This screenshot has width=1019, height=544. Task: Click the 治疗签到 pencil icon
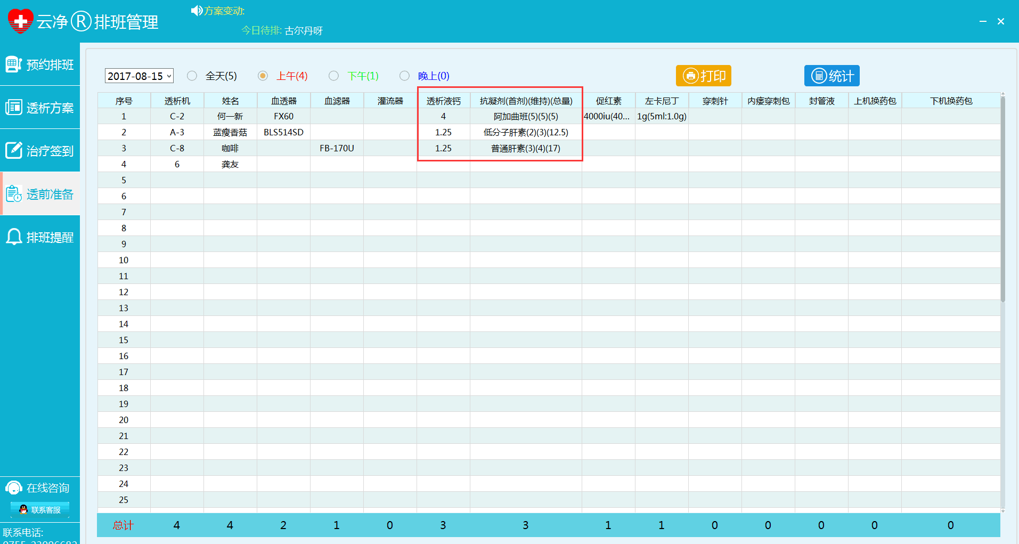[13, 151]
